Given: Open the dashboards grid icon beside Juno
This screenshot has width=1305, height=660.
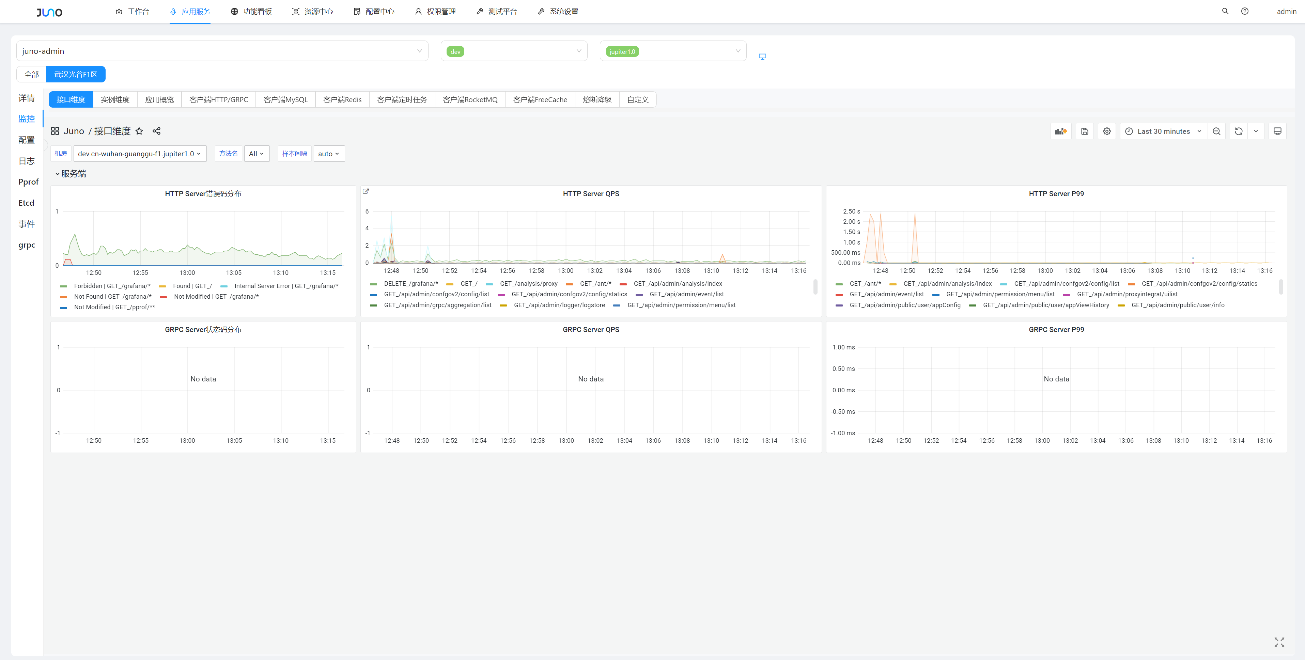Looking at the screenshot, I should click(55, 131).
